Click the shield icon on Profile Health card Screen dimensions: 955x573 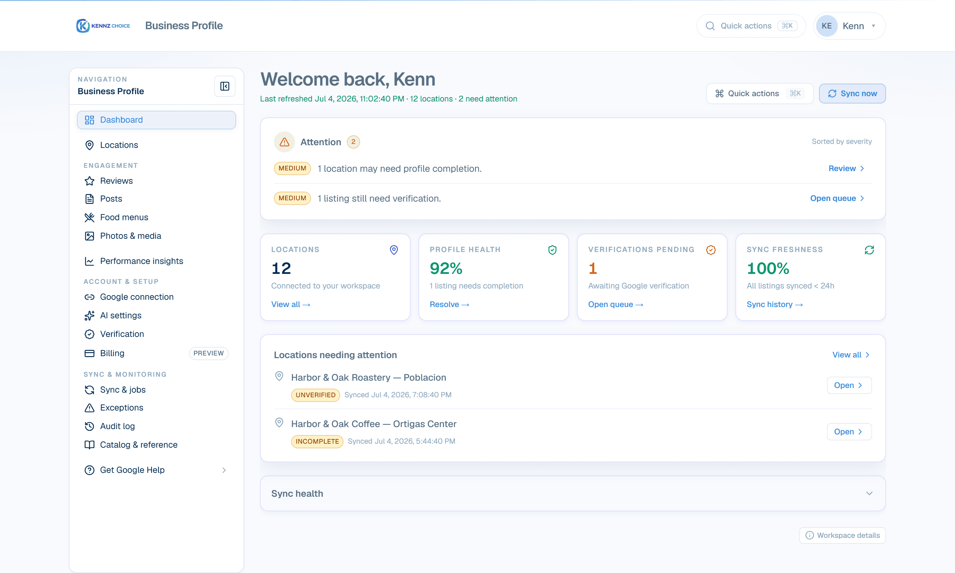click(x=552, y=250)
